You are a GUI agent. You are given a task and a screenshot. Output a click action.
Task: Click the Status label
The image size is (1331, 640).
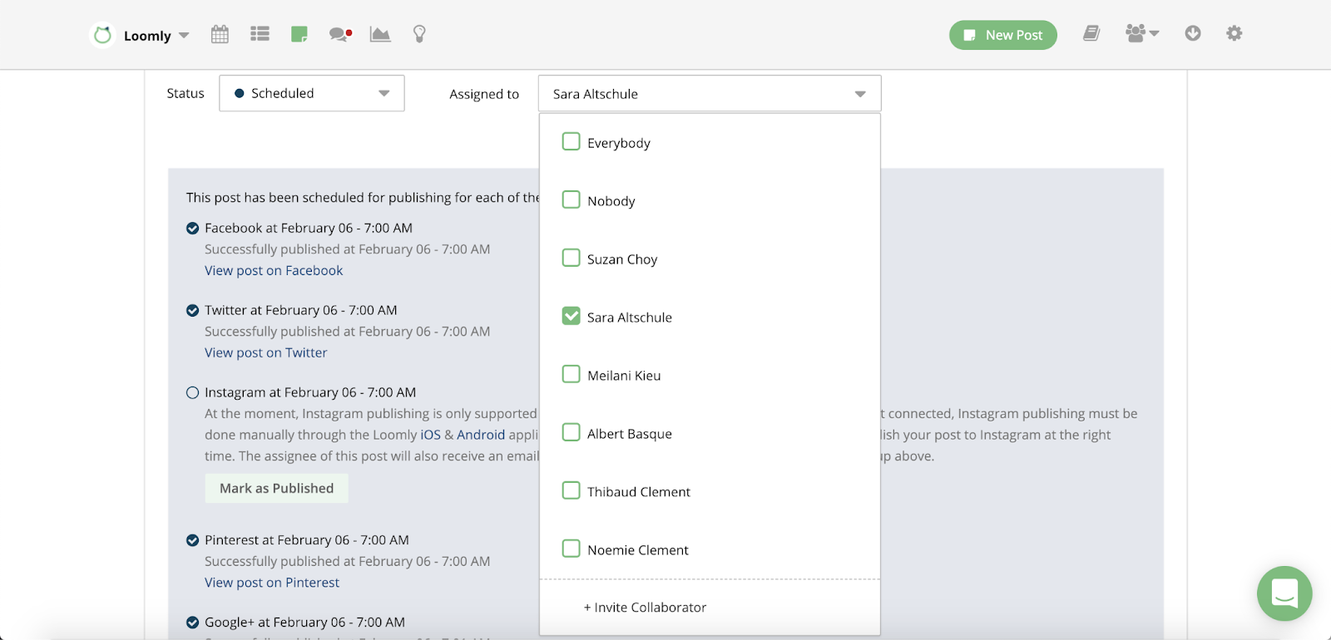point(186,93)
